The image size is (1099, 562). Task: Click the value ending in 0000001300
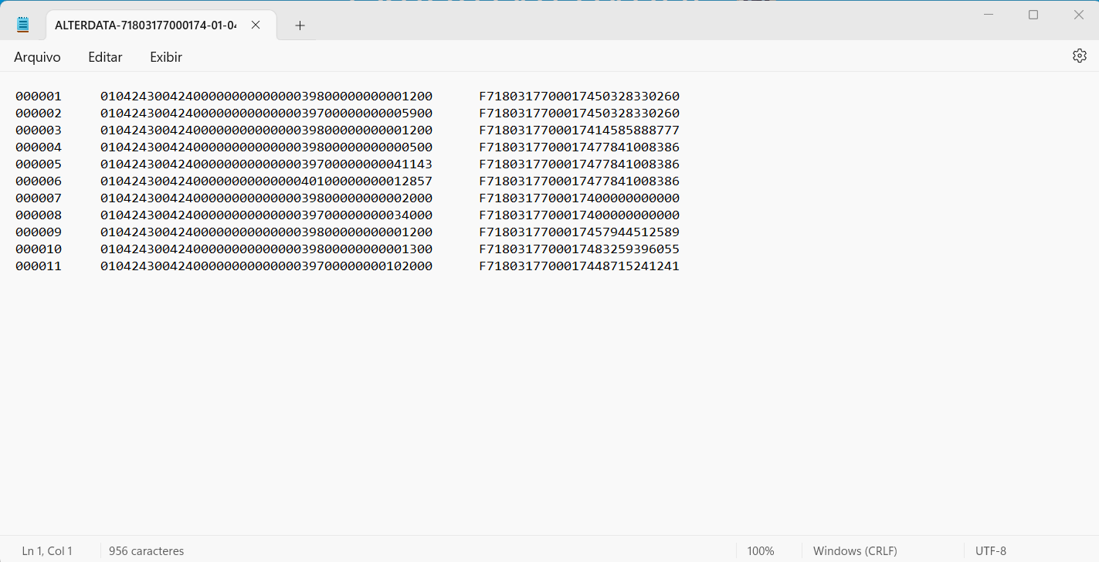click(x=266, y=249)
